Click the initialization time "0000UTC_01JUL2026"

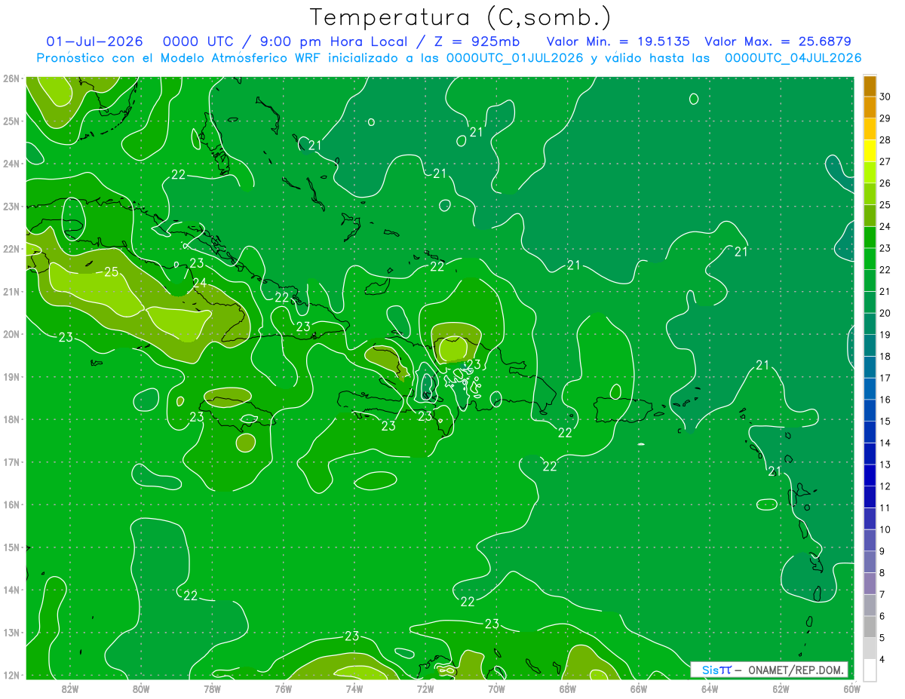[x=514, y=58]
